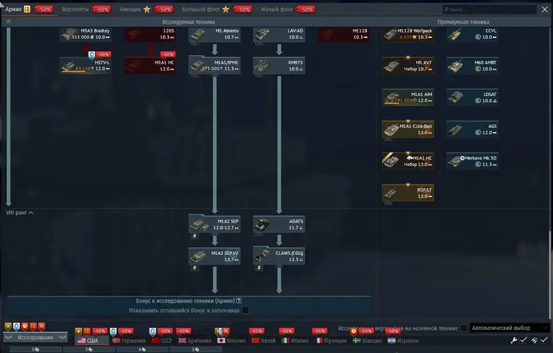The height and width of the screenshot is (353, 553).
Task: Choose the ADATS anti-air vehicle
Action: click(279, 224)
